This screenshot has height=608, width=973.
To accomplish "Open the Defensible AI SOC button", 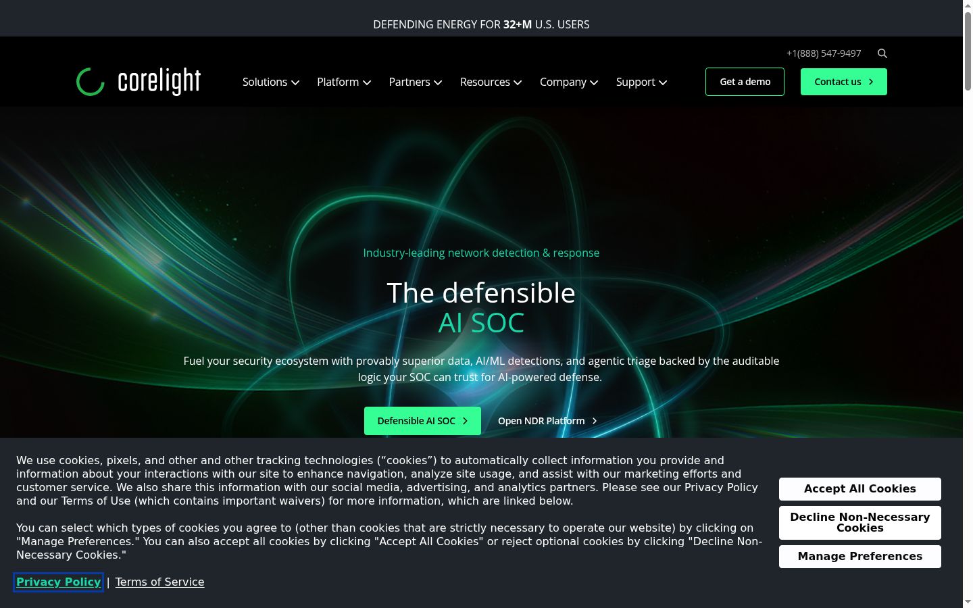I will point(422,421).
